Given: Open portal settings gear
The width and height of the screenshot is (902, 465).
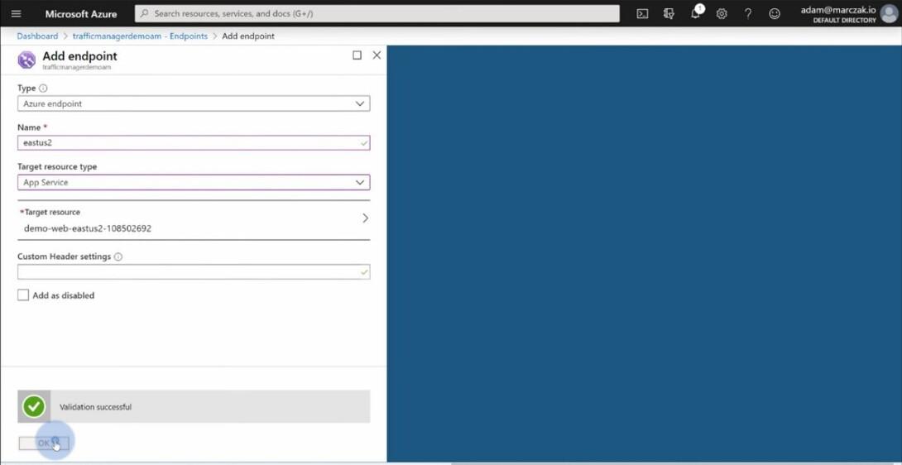Looking at the screenshot, I should pos(722,14).
